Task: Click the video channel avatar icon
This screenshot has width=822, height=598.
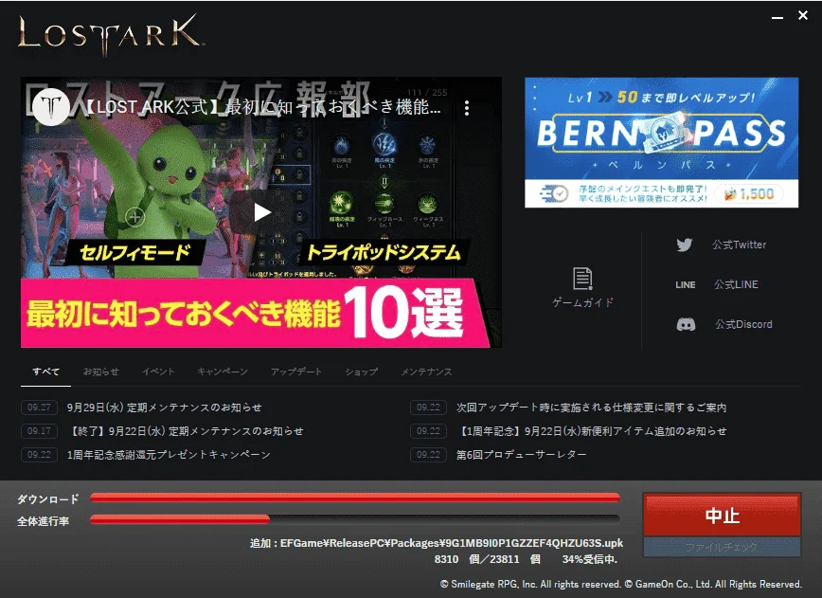Action: point(50,107)
